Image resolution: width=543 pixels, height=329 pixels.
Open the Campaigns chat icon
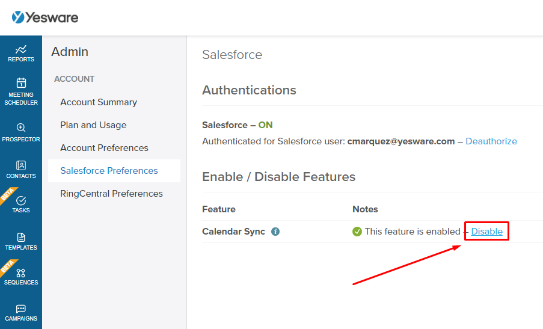21,308
